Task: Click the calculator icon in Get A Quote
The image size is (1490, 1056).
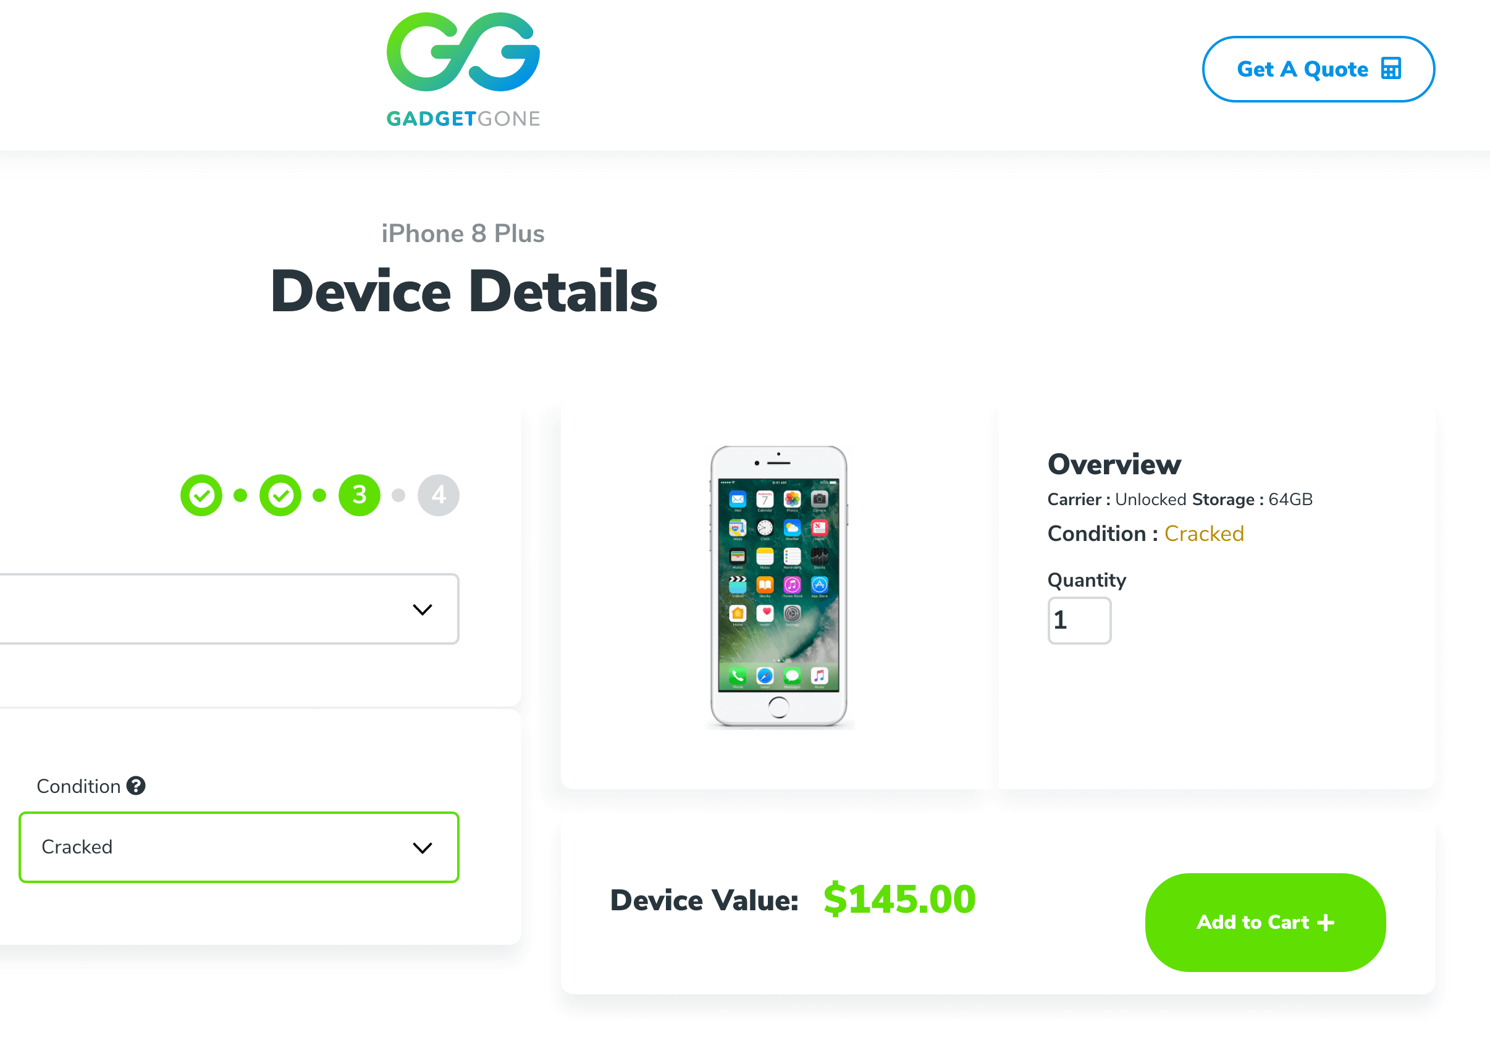Action: point(1391,69)
